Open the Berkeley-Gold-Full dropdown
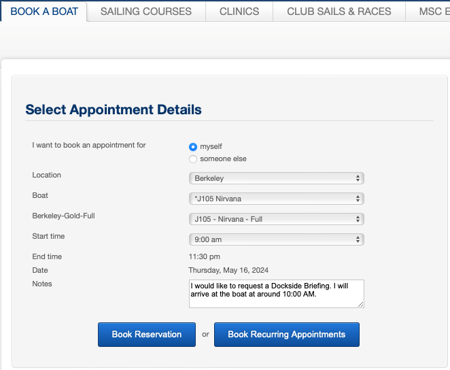 276,219
